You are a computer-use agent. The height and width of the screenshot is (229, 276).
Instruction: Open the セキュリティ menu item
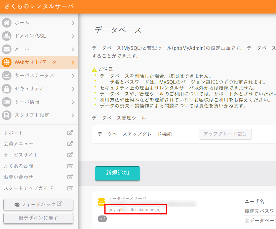(39, 89)
